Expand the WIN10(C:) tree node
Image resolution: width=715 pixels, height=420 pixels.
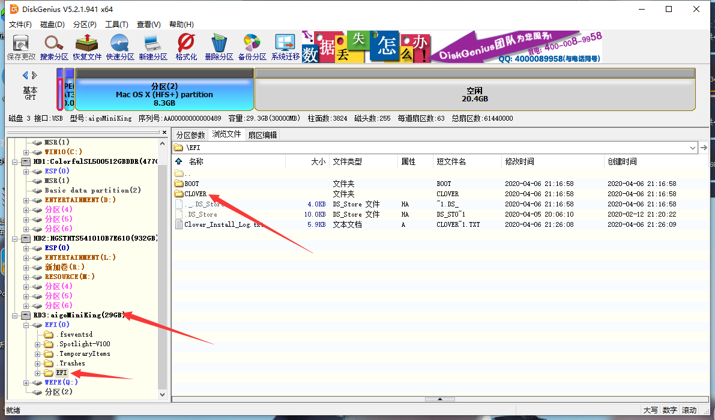click(26, 152)
